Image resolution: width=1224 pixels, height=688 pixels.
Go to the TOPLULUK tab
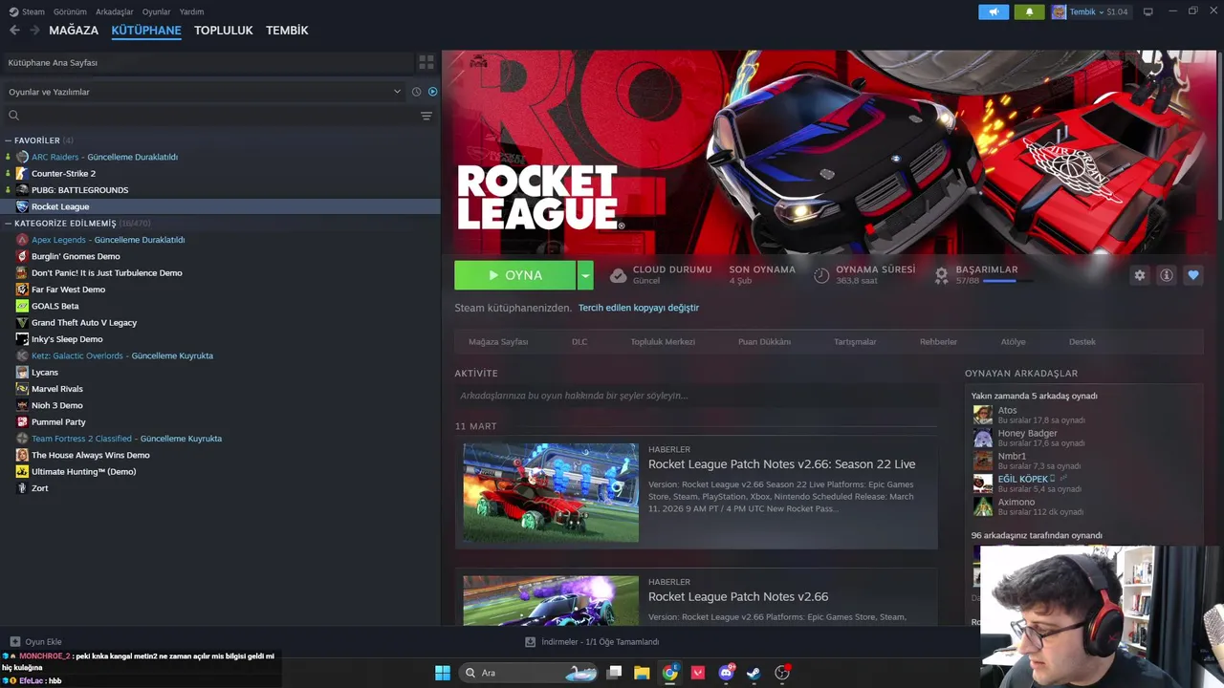tap(224, 31)
